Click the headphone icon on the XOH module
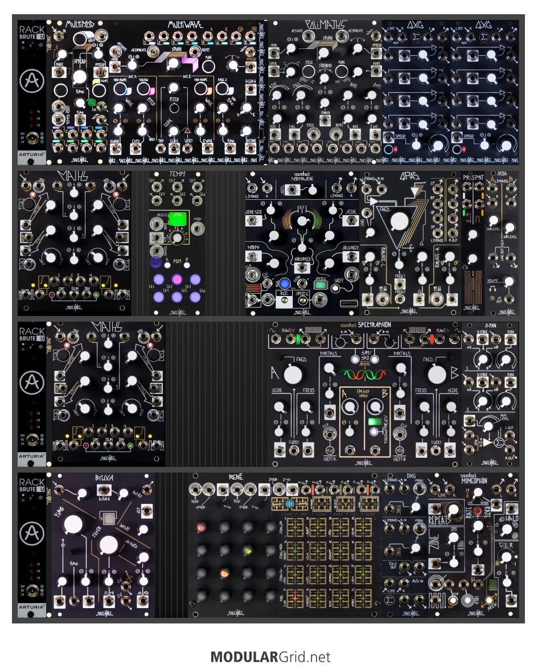542x669 pixels. (x=493, y=289)
